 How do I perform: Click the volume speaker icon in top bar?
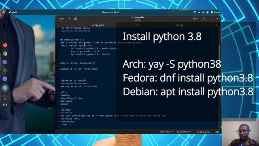[203, 12]
